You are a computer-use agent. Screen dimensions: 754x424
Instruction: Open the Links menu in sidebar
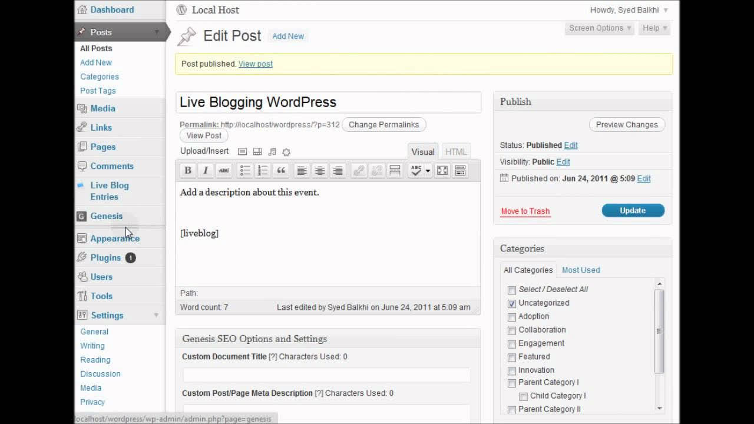click(x=101, y=127)
